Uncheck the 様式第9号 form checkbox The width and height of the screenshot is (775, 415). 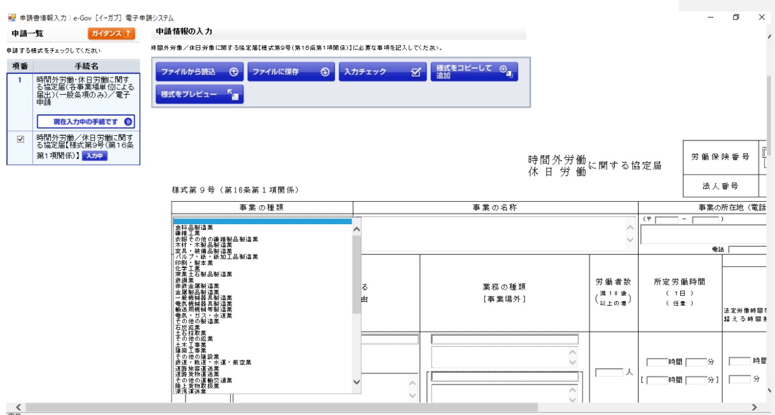click(20, 139)
